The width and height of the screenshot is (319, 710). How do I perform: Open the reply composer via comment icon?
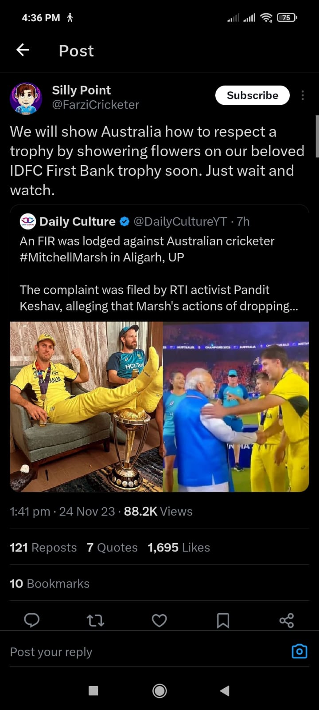(31, 620)
